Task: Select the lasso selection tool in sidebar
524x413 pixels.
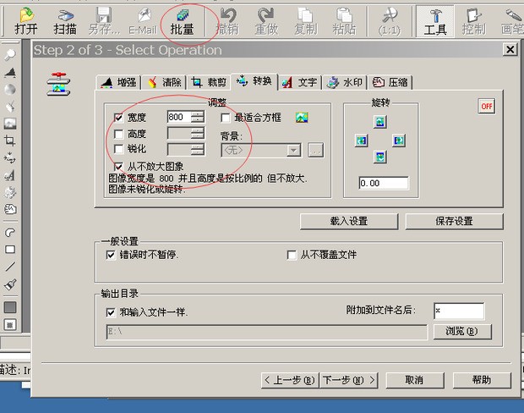Action: point(10,232)
